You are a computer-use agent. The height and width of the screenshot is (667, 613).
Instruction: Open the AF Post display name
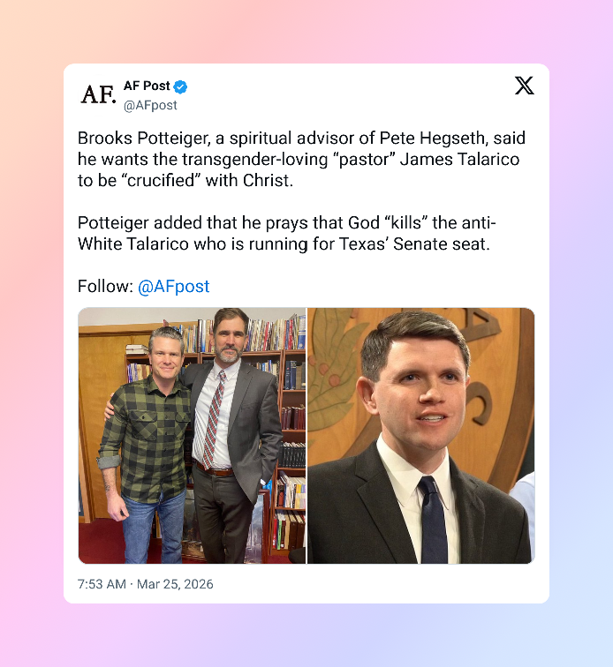pos(147,86)
